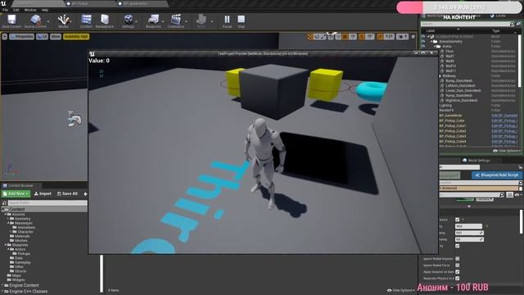Toggle the scale snap icon
The height and width of the screenshot is (295, 524).
pos(380,36)
